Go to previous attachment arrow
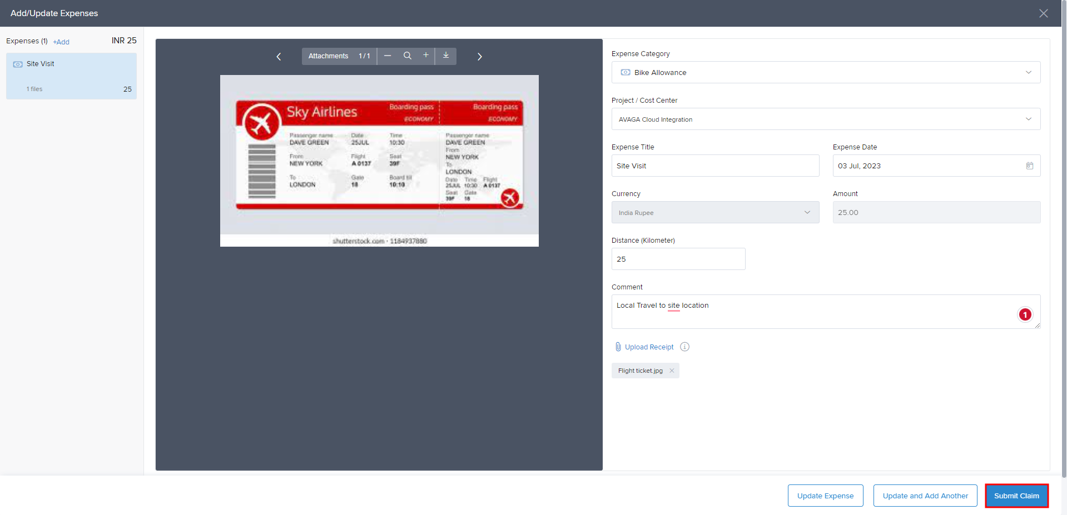This screenshot has height=515, width=1067. [x=279, y=57]
